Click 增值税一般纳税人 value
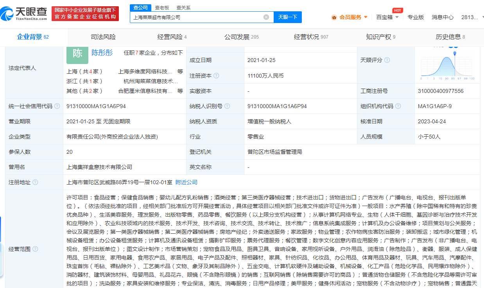Image resolution: width=484 pixels, height=288 pixels. tap(269, 121)
